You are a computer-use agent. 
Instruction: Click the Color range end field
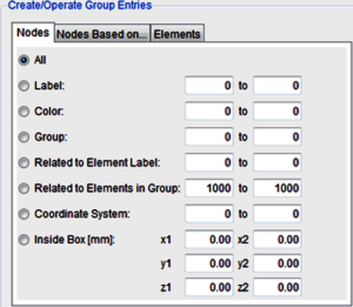pos(277,111)
